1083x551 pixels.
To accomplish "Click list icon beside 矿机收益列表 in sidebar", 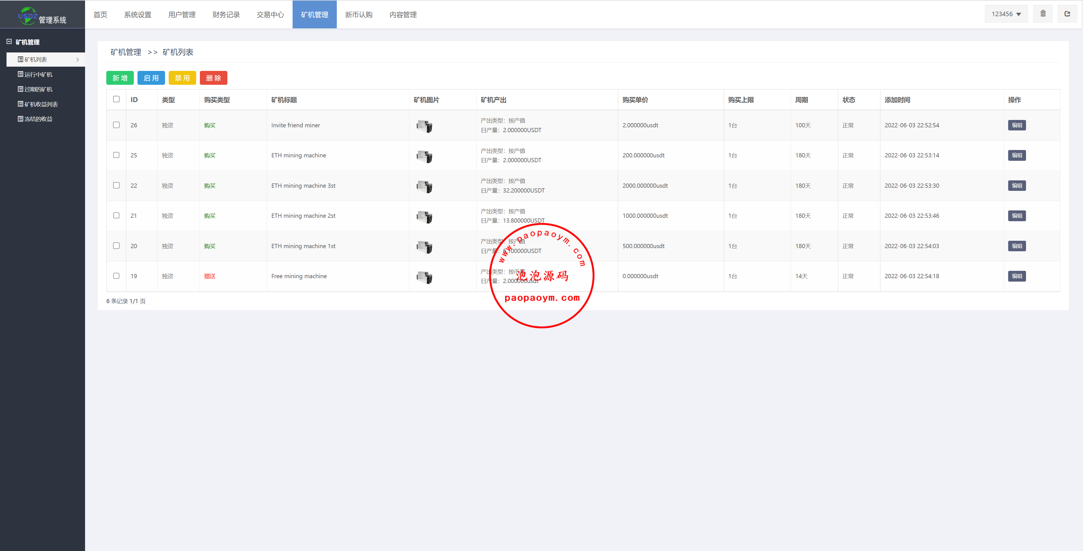I will [20, 104].
